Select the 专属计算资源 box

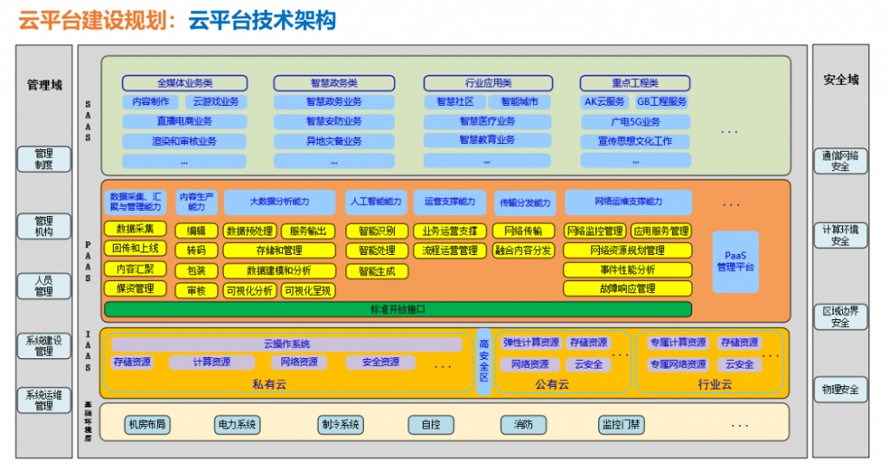677,343
